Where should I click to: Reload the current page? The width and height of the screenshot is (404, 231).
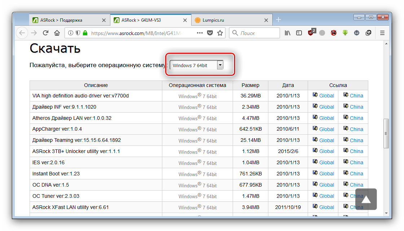click(x=45, y=33)
